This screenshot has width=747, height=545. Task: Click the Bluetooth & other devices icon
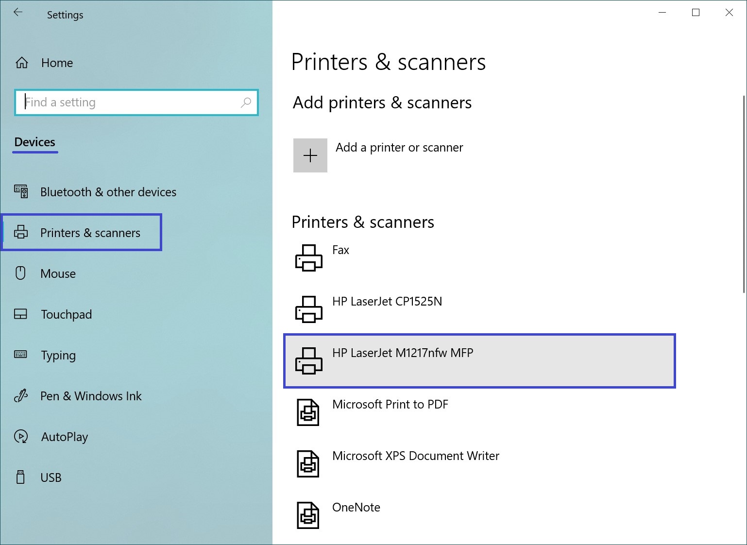click(21, 192)
